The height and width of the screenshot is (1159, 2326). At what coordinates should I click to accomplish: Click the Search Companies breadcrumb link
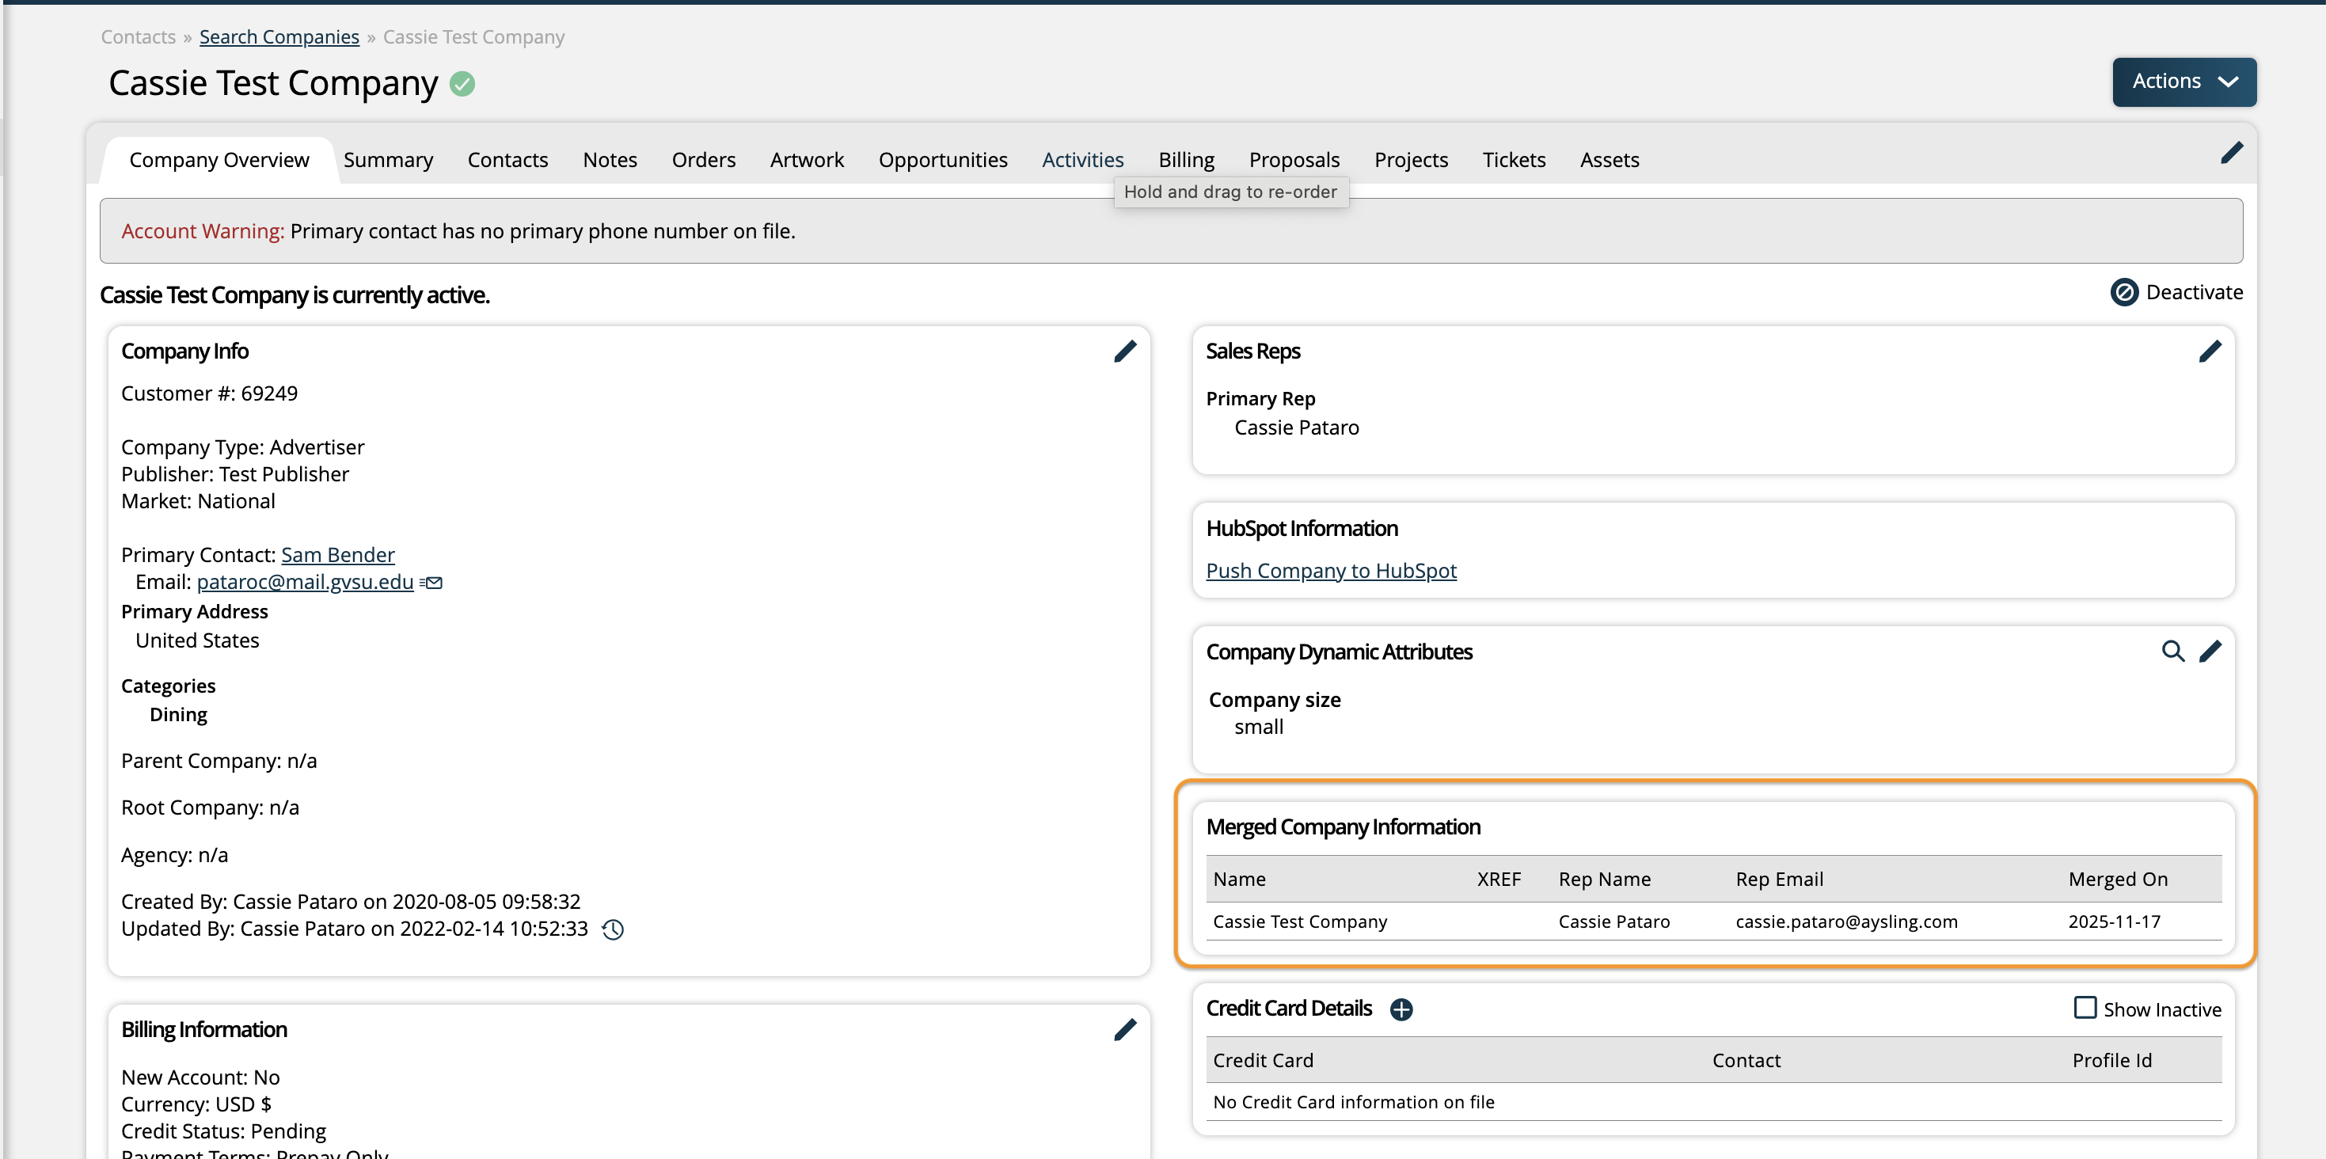point(279,37)
